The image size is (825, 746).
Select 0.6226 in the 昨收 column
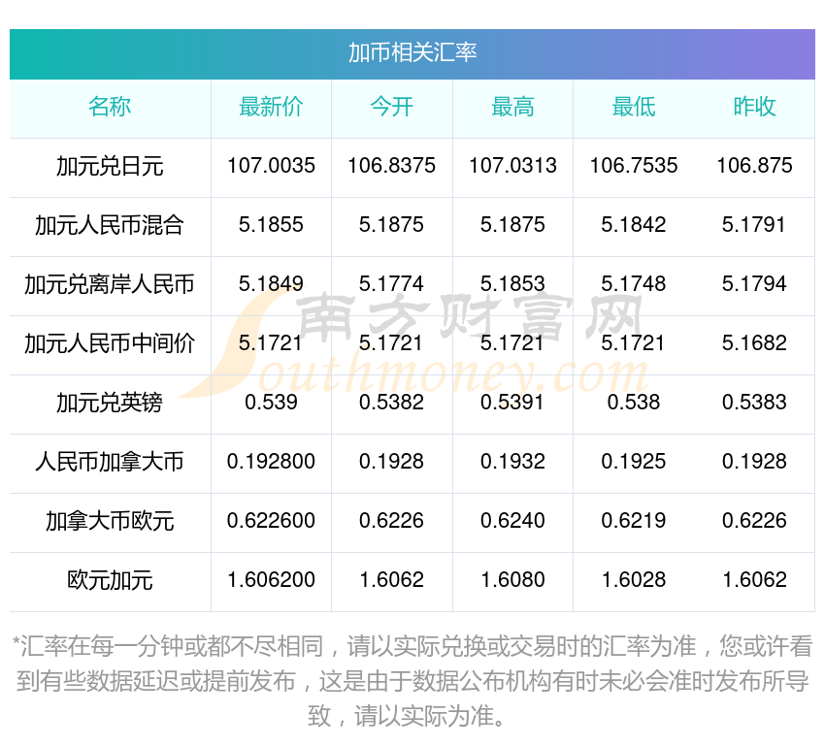click(754, 521)
